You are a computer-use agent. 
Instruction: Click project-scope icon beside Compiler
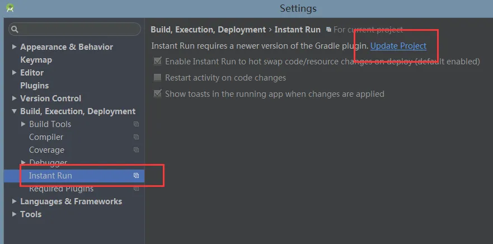click(x=136, y=137)
